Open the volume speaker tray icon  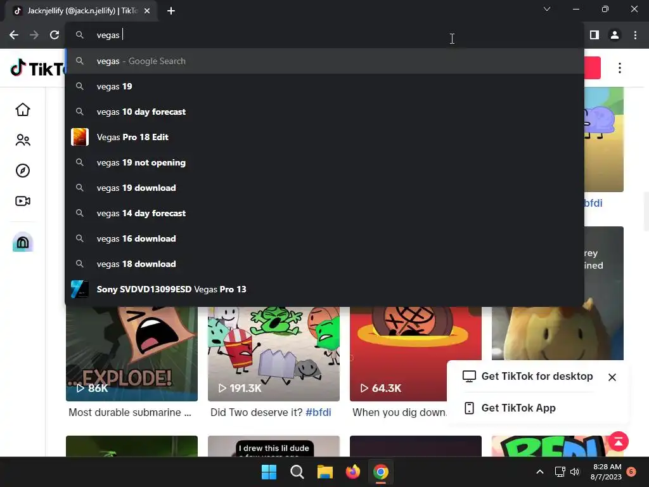(x=574, y=472)
